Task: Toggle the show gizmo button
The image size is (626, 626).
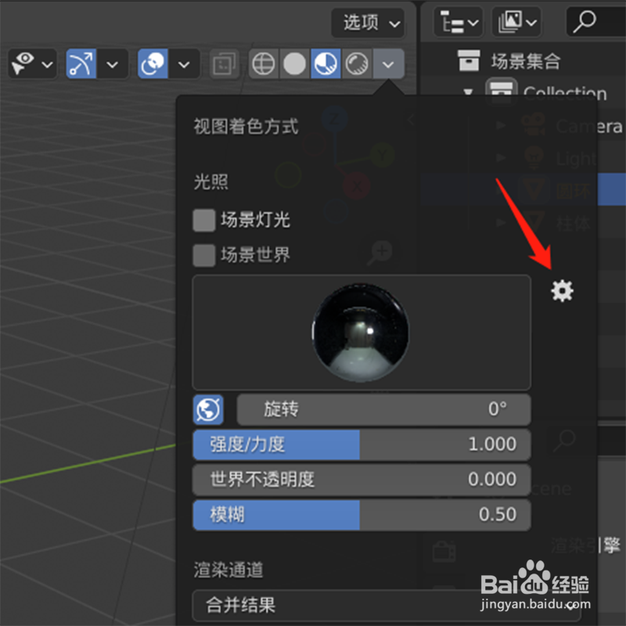Action: click(x=81, y=63)
